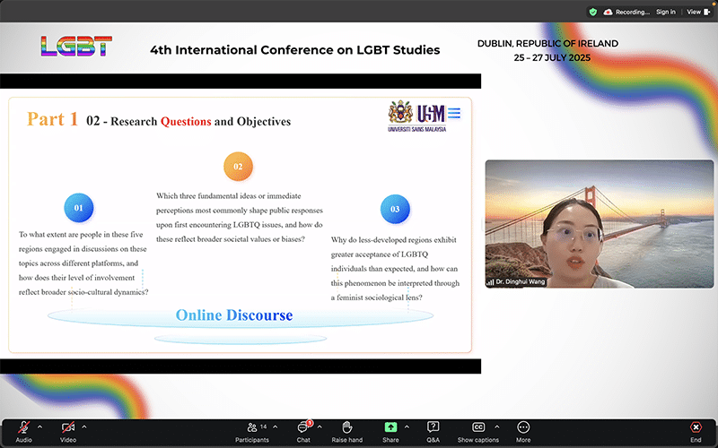Expand the Audio options arrow
This screenshot has height=448, width=718.
tap(39, 427)
